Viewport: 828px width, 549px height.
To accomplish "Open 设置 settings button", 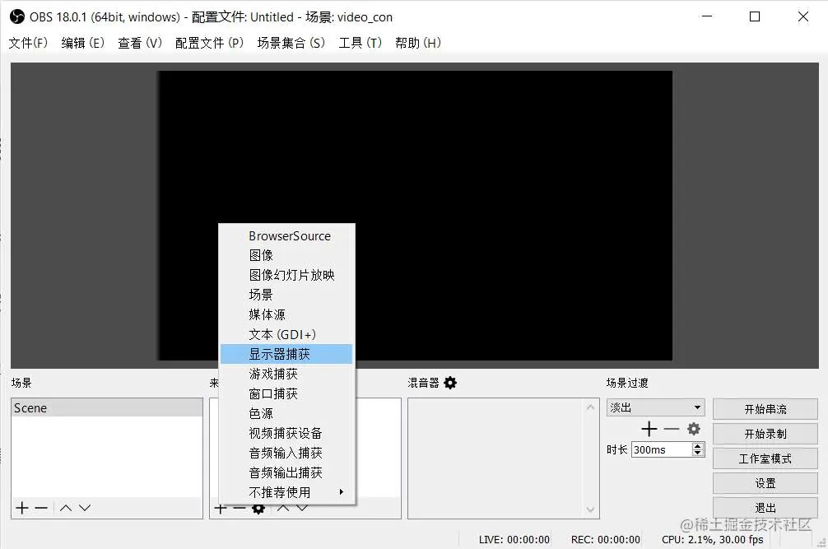I will coord(765,483).
